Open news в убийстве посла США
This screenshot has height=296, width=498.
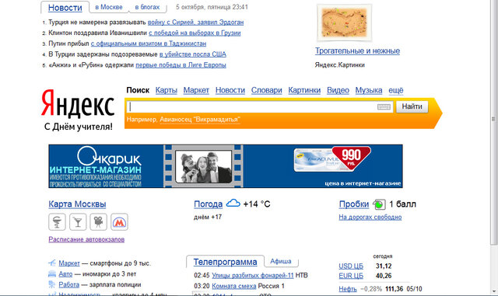(193, 54)
